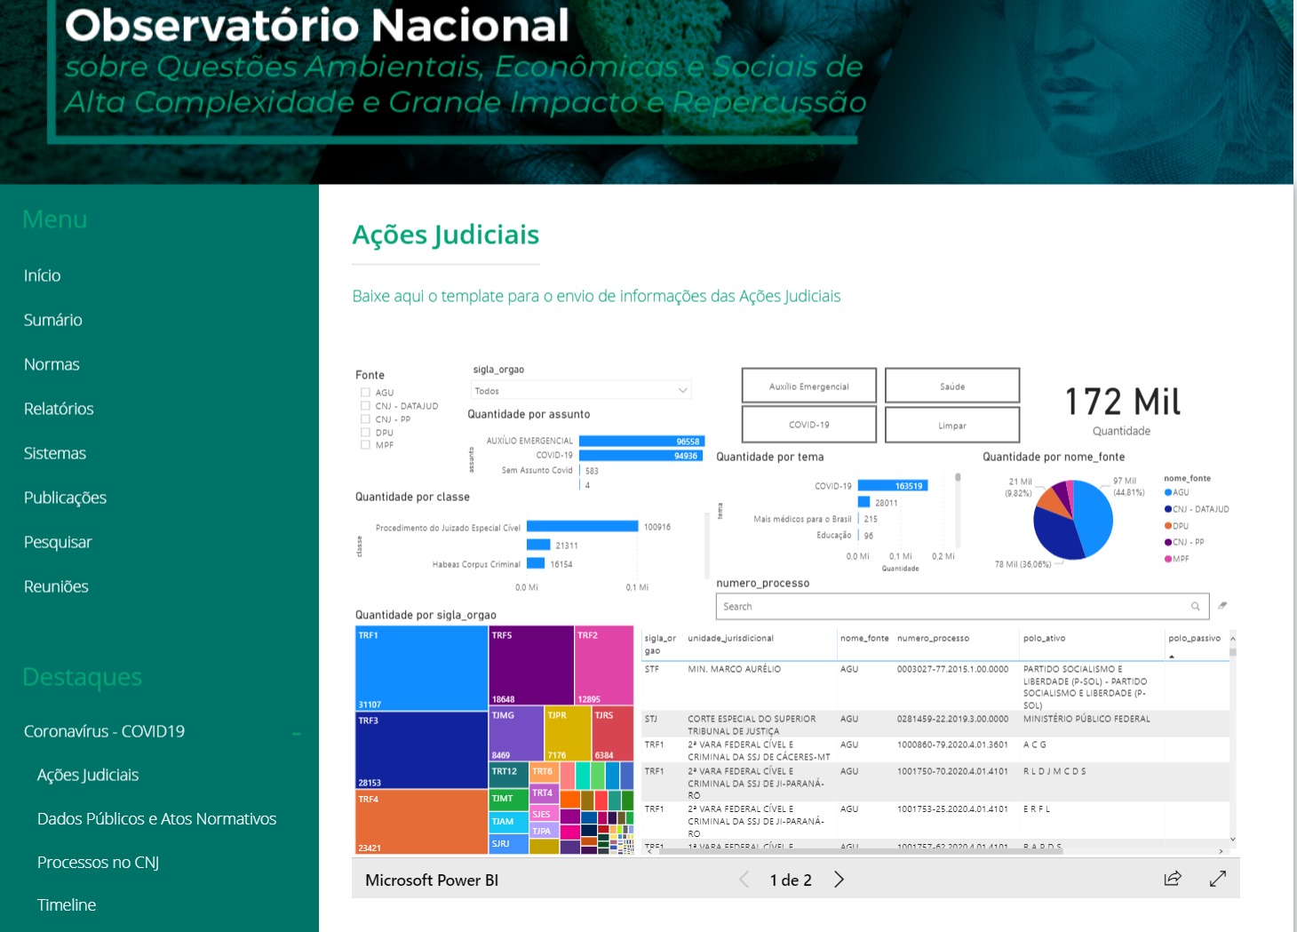Click the Auxílio Emergencial filter button
This screenshot has height=932, width=1297.
point(808,386)
